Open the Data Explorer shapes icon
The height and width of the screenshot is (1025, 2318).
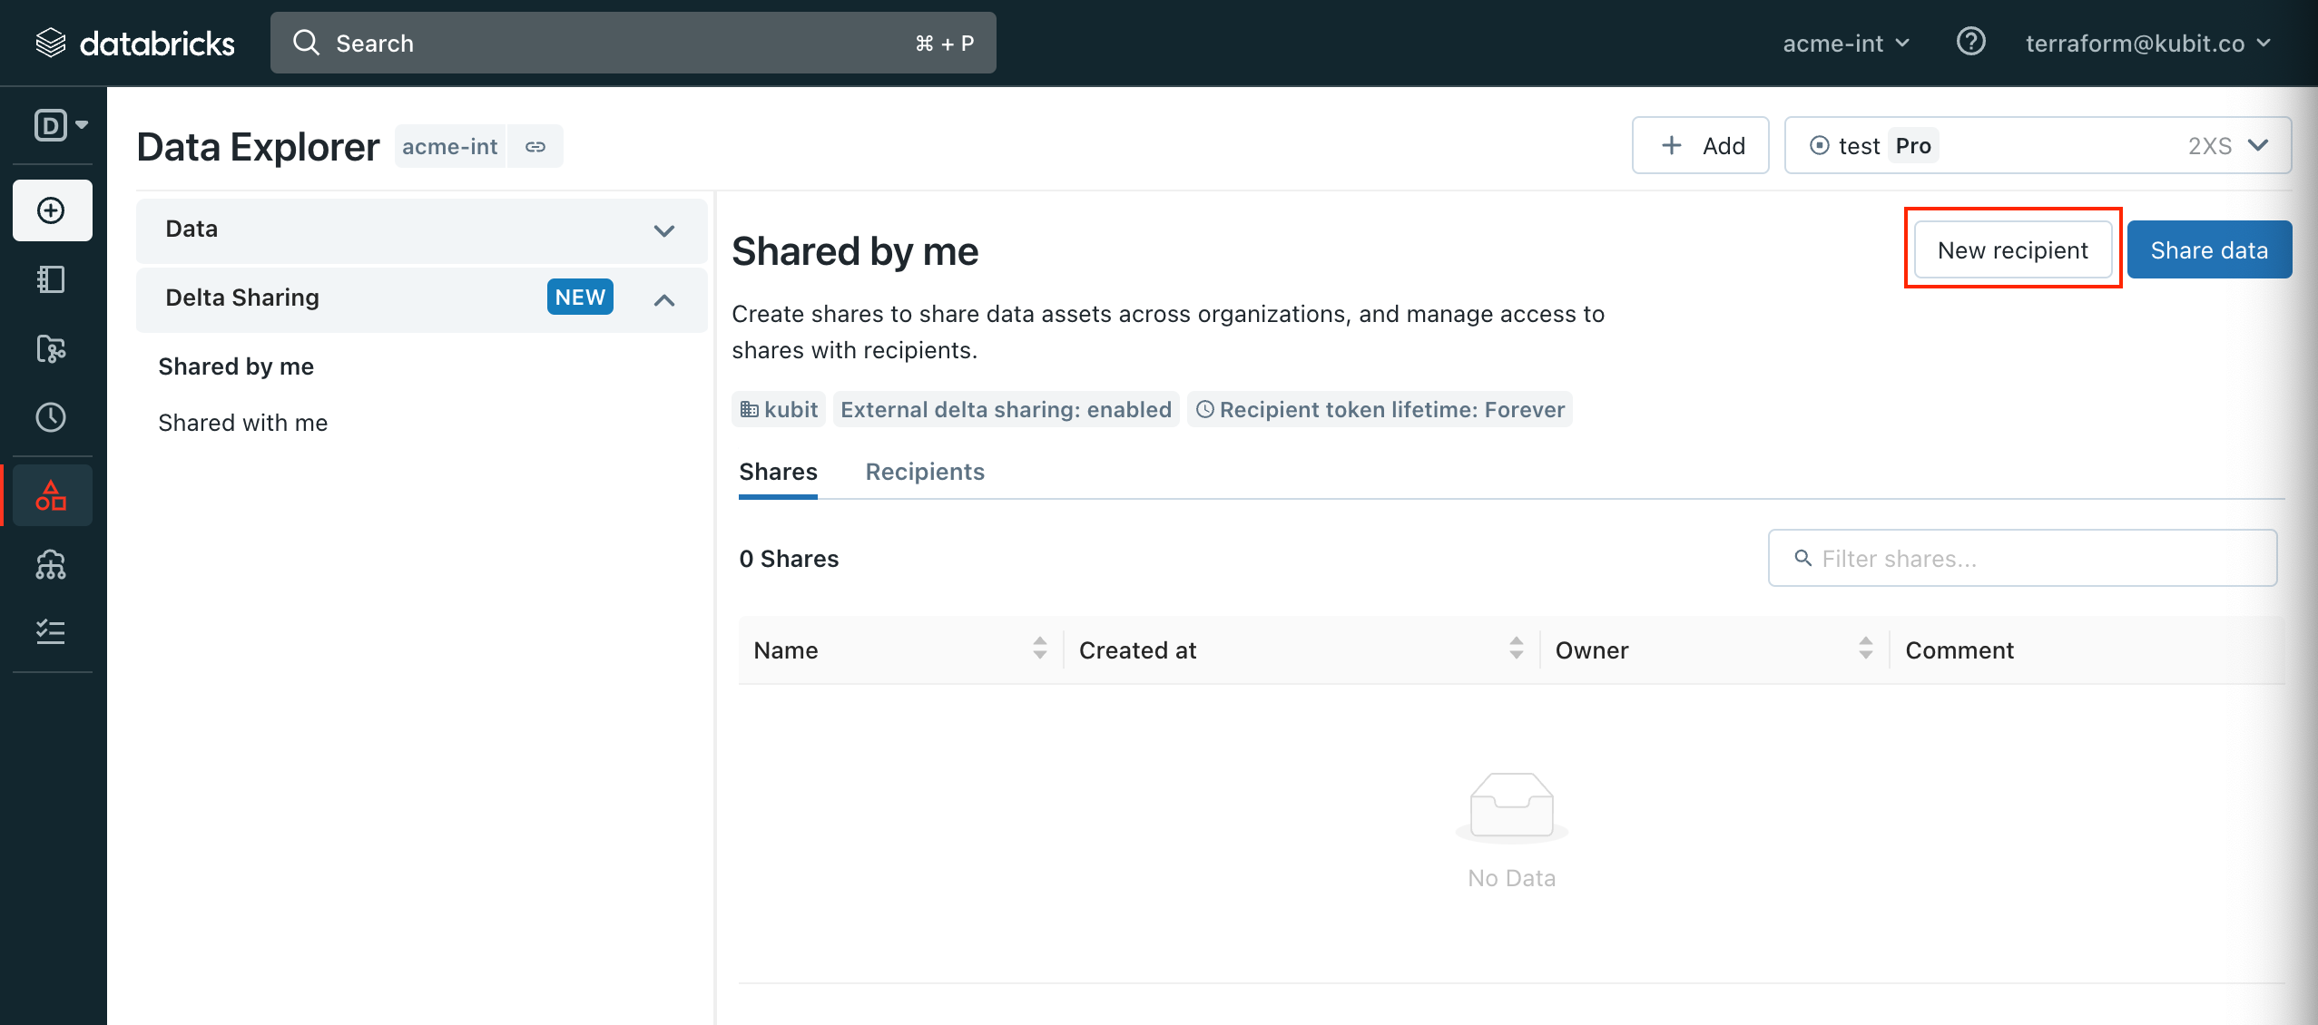pyautogui.click(x=52, y=495)
